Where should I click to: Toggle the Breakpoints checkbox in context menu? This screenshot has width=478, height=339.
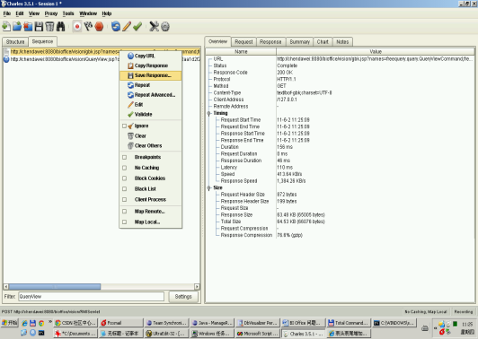(x=124, y=157)
